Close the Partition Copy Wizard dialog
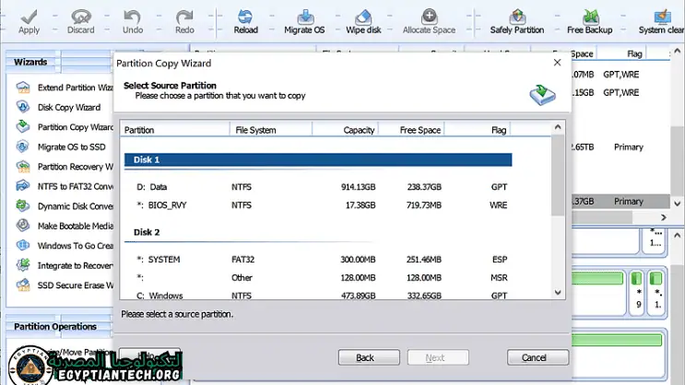This screenshot has height=385, width=685. click(x=557, y=63)
